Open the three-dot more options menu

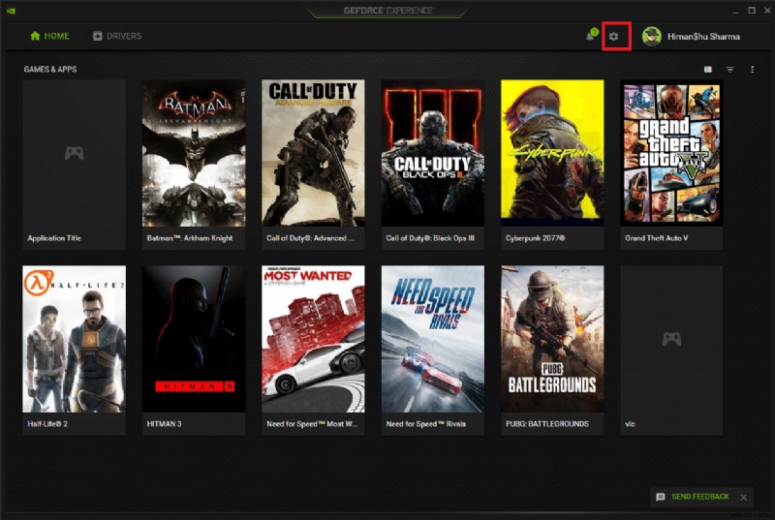click(x=752, y=70)
